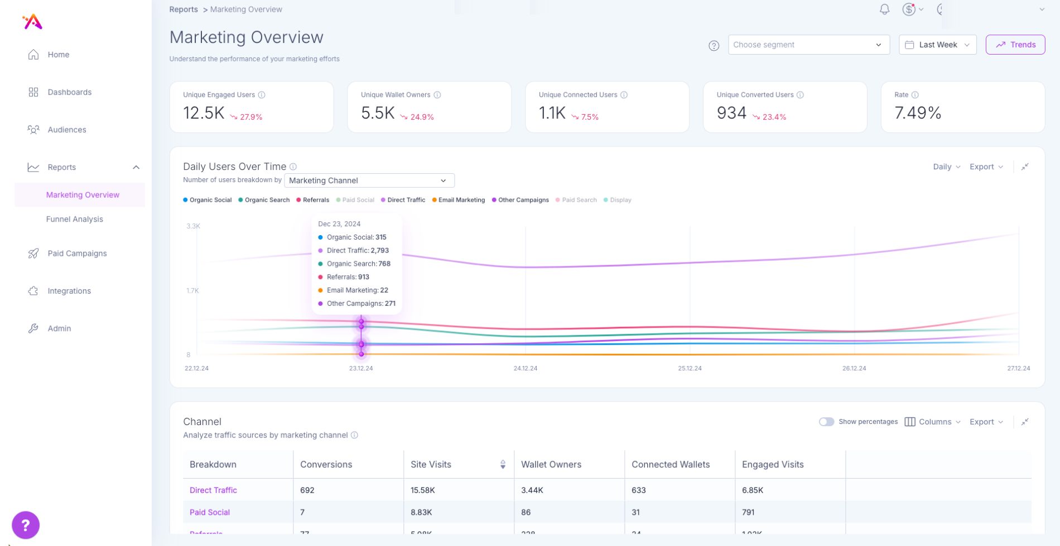This screenshot has height=546, width=1060.
Task: Click the purple help bubble in corner
Action: pos(26,525)
